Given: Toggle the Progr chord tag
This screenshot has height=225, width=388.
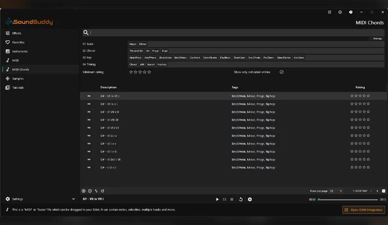Looking at the screenshot, I should [155, 51].
